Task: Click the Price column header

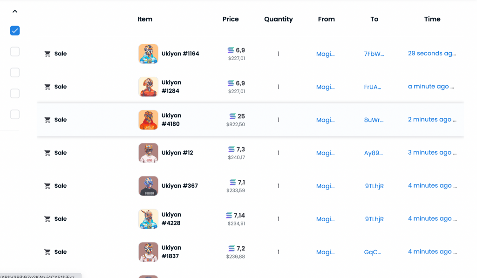Action: point(231,19)
